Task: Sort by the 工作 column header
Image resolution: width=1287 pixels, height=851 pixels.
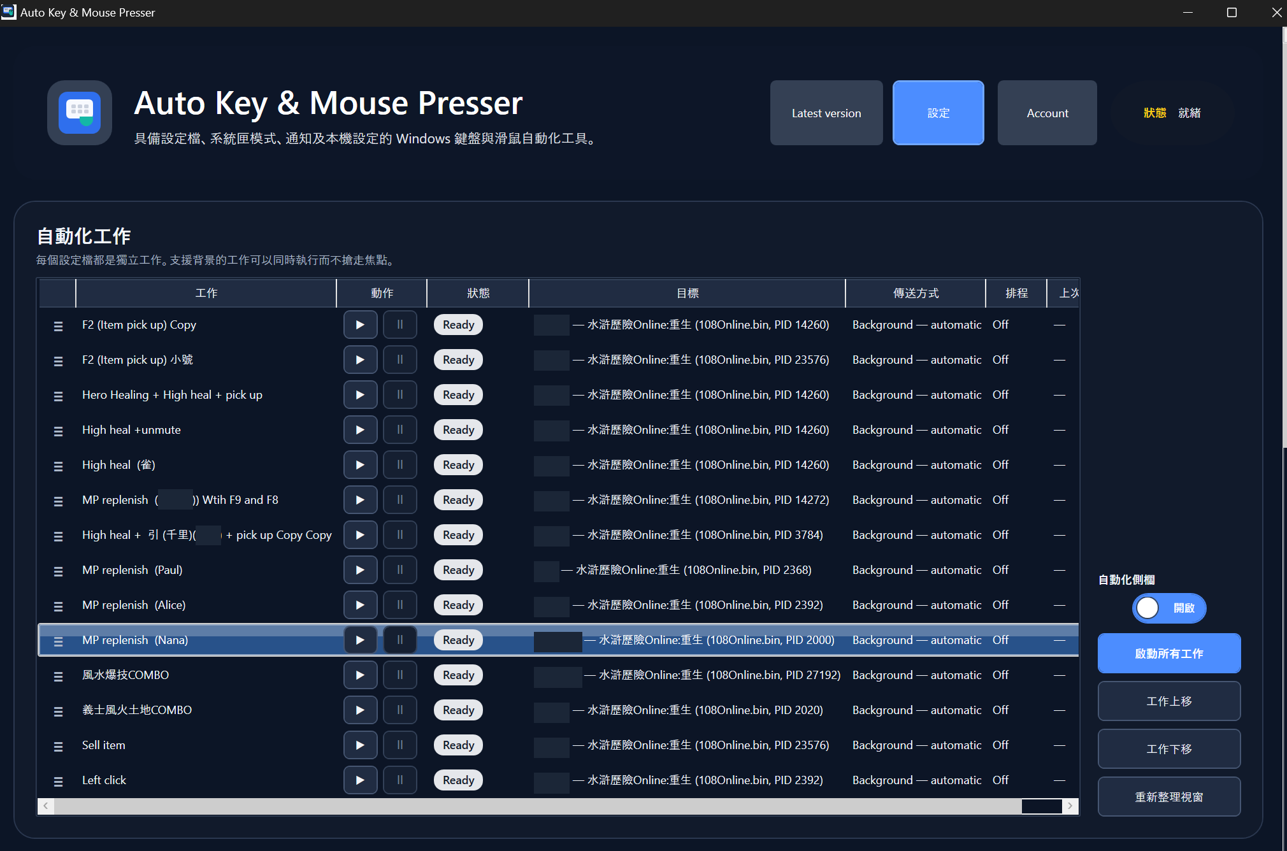Action: pos(206,293)
